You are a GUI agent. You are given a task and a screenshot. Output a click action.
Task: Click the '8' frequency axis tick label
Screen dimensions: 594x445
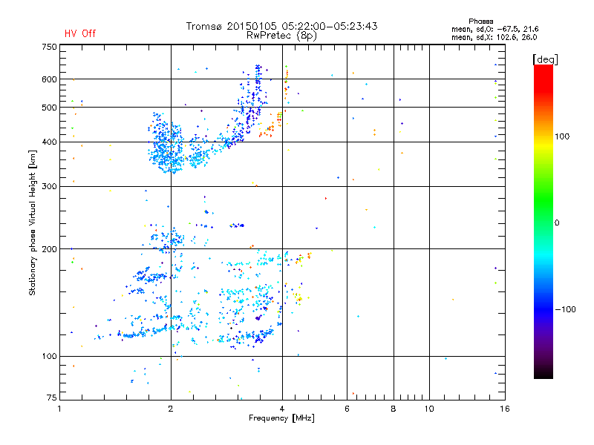click(x=394, y=409)
